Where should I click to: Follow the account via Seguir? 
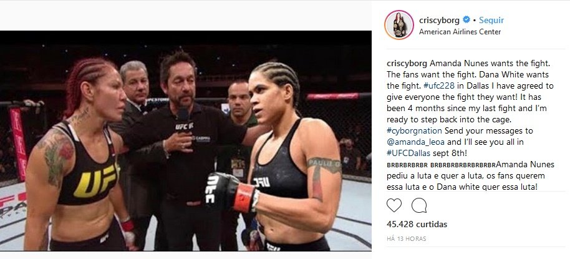[491, 20]
